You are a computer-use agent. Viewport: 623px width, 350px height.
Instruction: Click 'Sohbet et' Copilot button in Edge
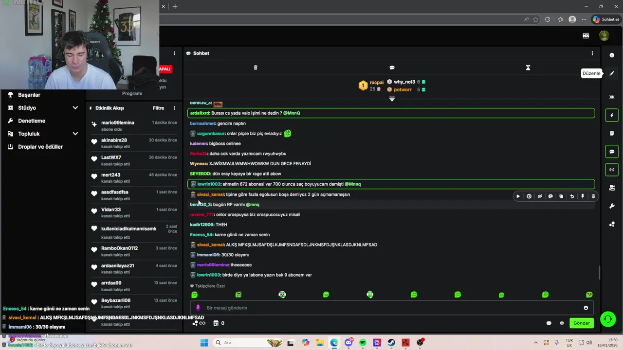(x=606, y=19)
